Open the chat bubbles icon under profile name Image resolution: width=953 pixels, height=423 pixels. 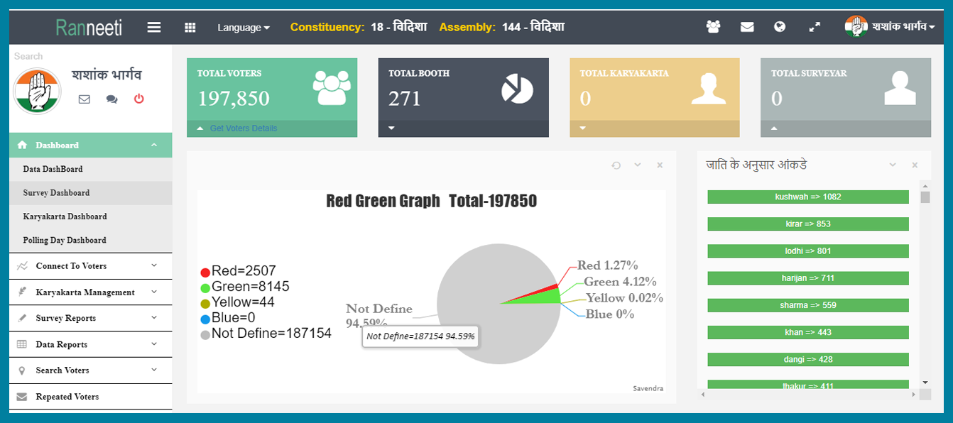pyautogui.click(x=111, y=99)
